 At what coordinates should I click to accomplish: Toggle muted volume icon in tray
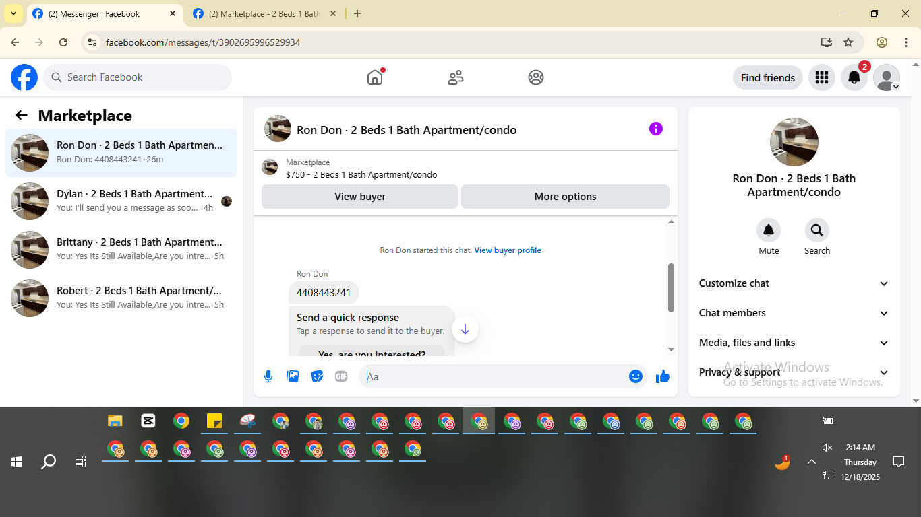[x=827, y=448]
